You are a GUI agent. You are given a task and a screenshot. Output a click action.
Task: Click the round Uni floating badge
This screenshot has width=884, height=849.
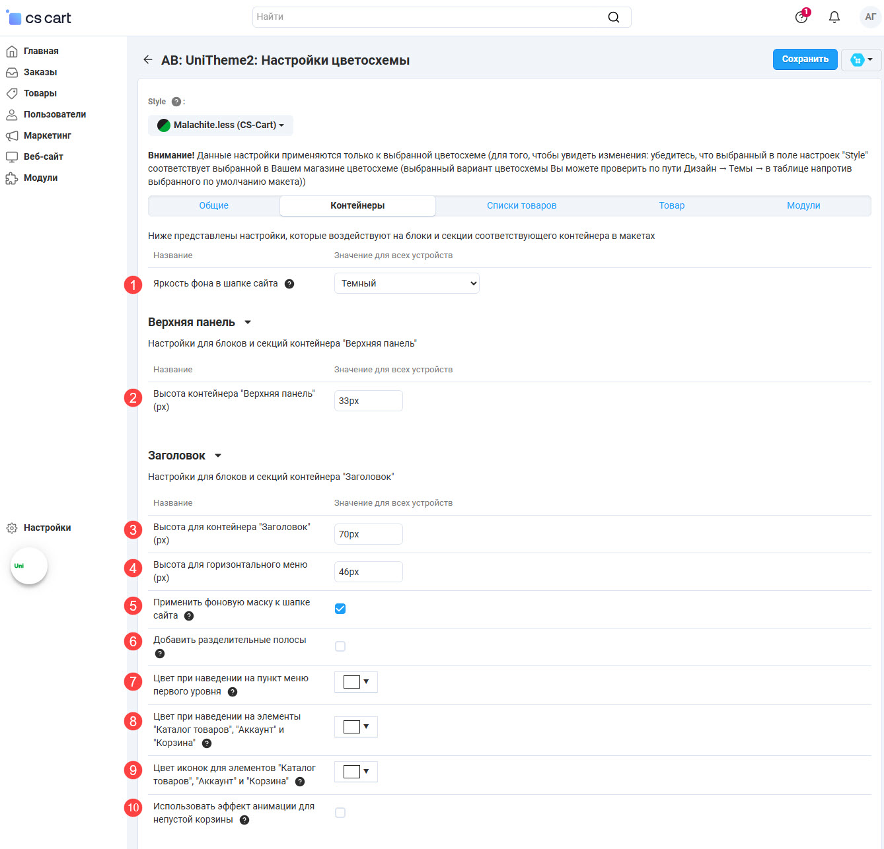(x=29, y=566)
